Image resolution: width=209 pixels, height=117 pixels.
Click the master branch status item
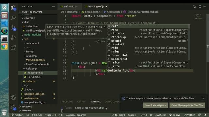click(17, 115)
